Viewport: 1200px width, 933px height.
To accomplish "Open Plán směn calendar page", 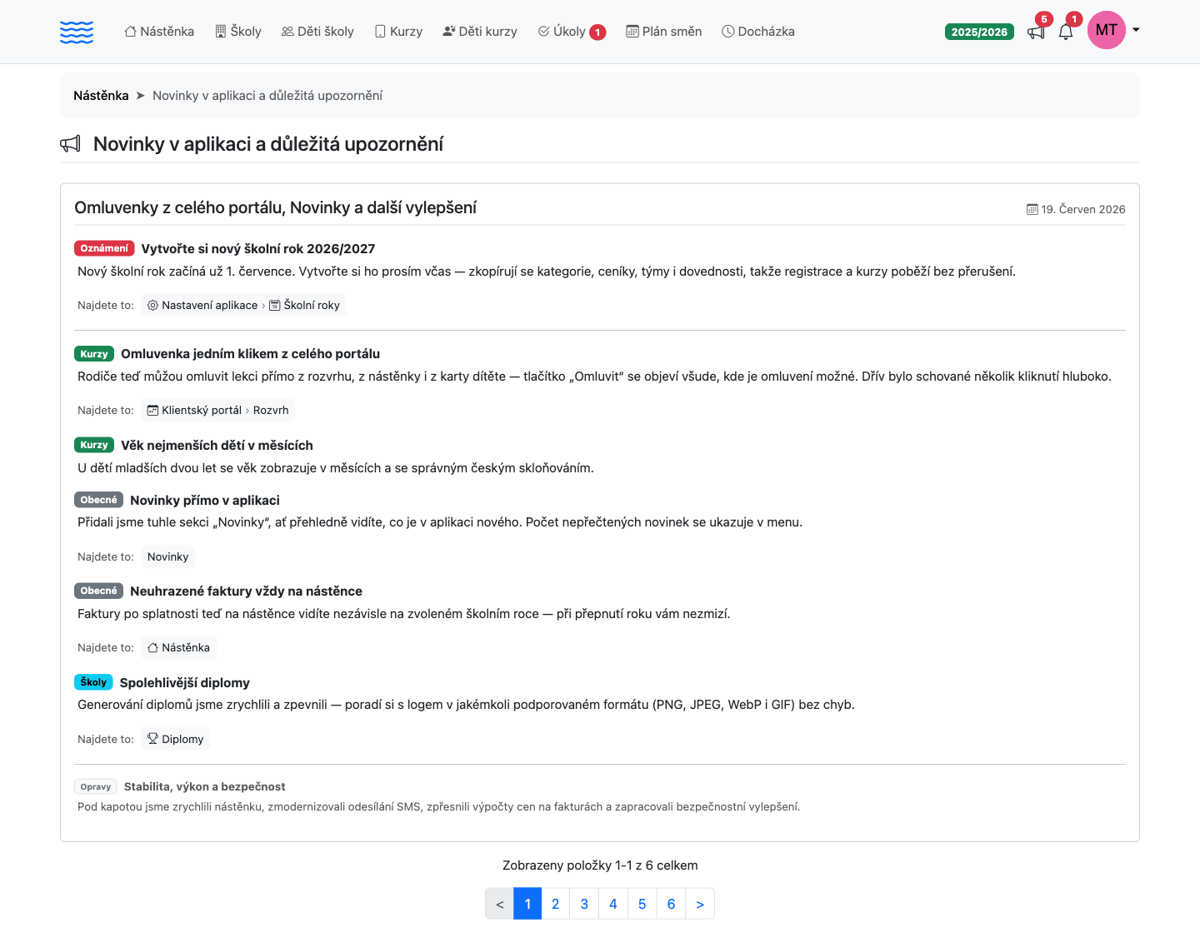I will [664, 32].
